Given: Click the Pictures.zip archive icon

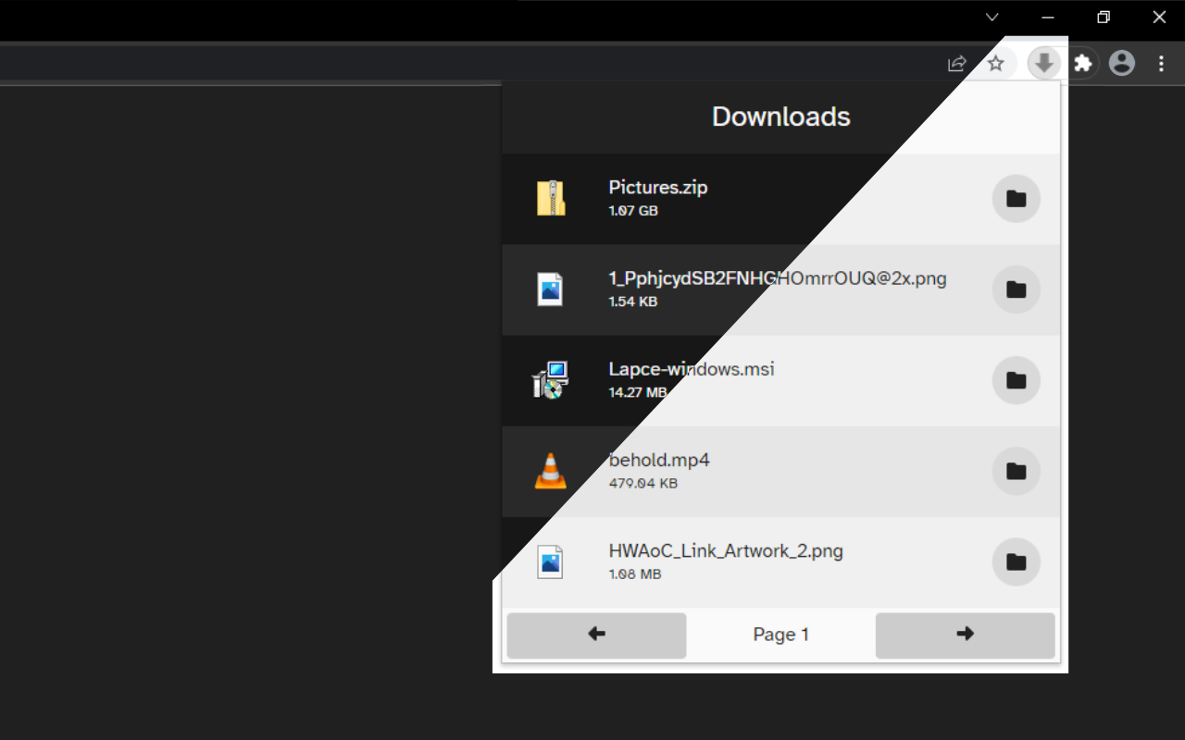Looking at the screenshot, I should click(552, 198).
